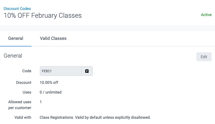Click the gray band below page header
The height and width of the screenshot is (124, 215).
(107, 28)
